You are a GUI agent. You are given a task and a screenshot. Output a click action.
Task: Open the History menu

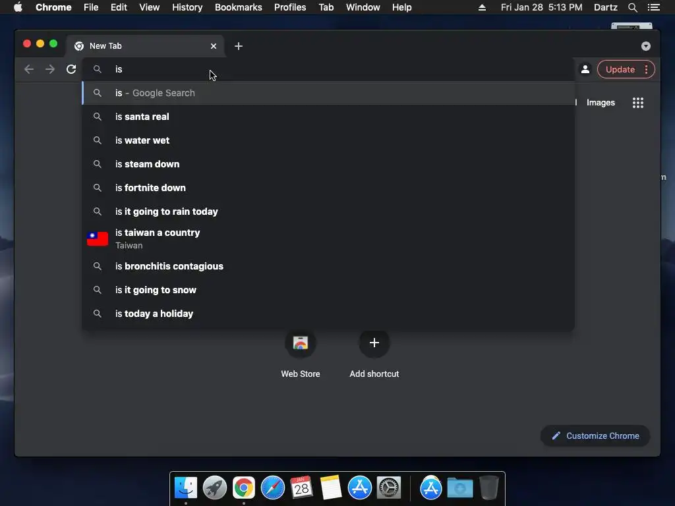point(187,7)
